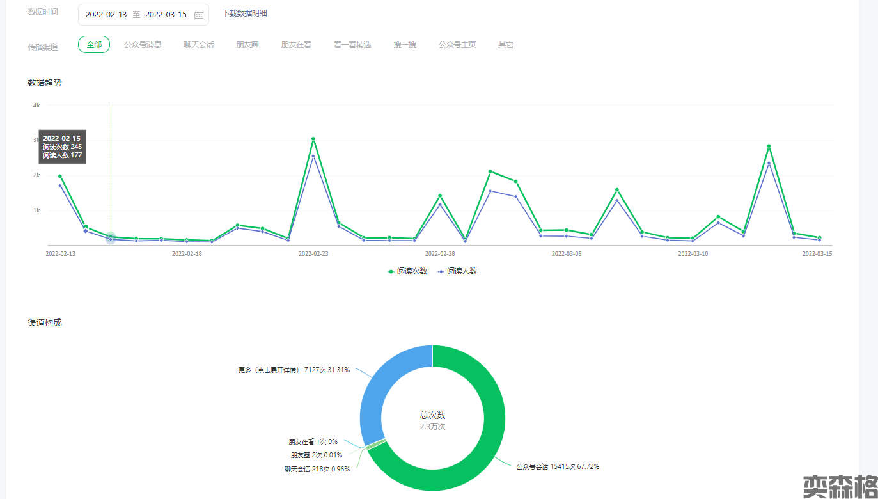The image size is (878, 499).
Task: Select the 全部 channel filter
Action: (94, 45)
